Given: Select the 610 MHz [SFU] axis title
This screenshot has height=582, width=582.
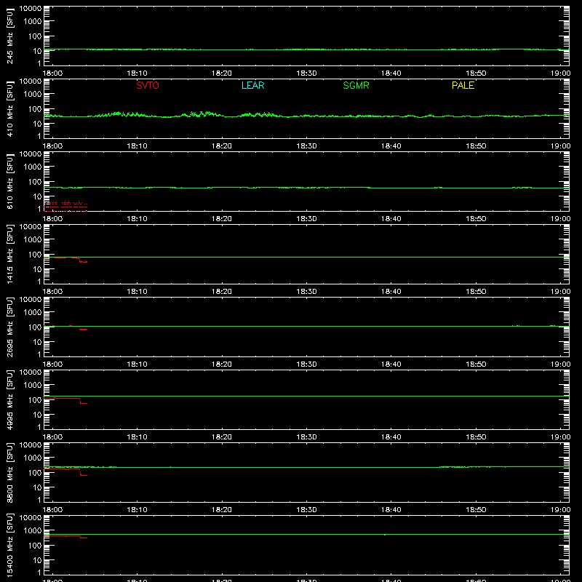Looking at the screenshot, I should click(x=9, y=181).
